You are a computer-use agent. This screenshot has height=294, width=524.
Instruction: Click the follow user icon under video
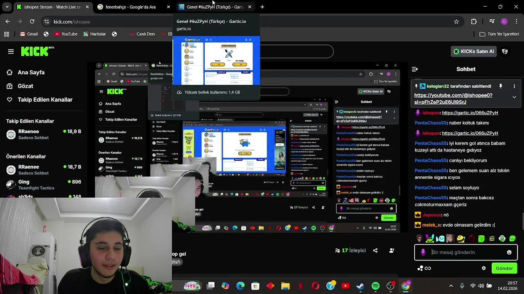coord(392,250)
